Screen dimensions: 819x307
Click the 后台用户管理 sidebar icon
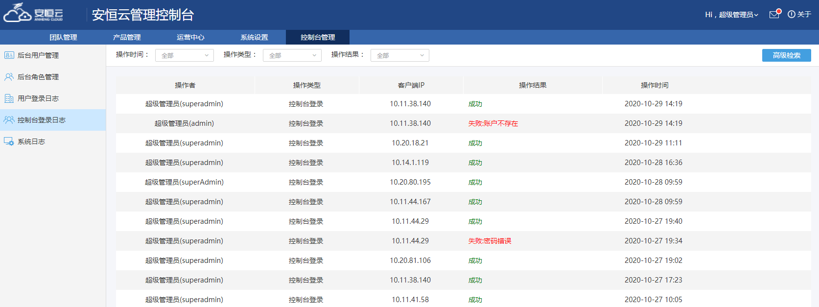9,55
